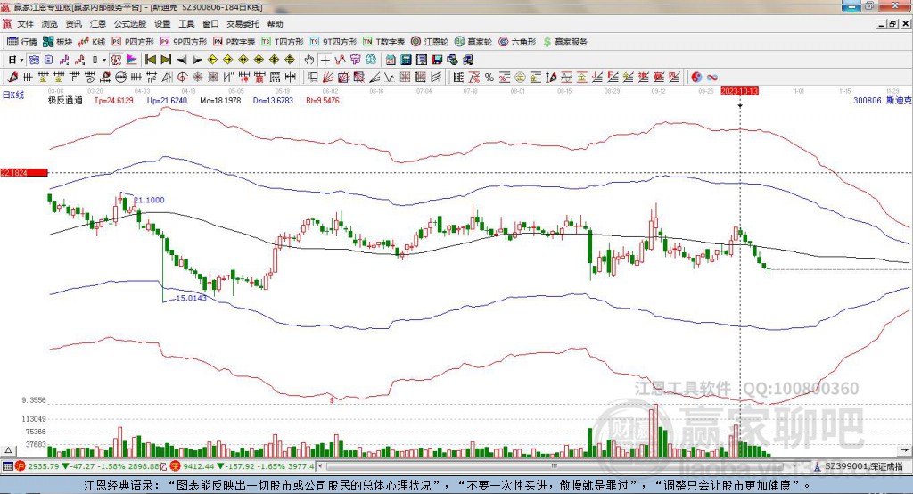913x494 pixels.
Task: Select the percent % drawing tool
Action: (489, 77)
